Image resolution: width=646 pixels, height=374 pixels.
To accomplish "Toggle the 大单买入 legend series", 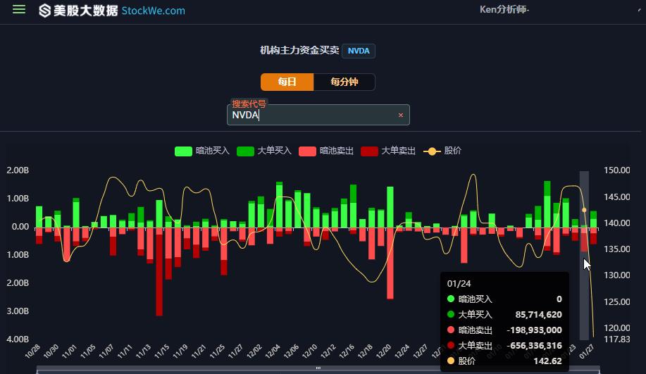I will pos(264,151).
